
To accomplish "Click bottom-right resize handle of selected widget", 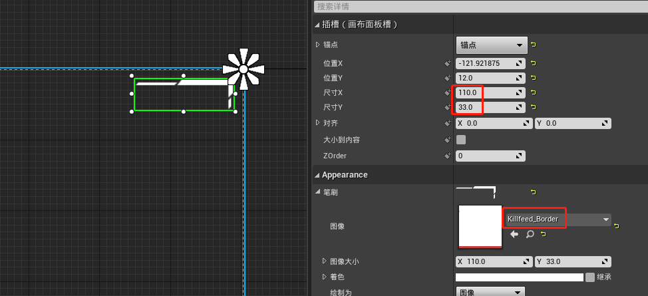I will tap(235, 111).
